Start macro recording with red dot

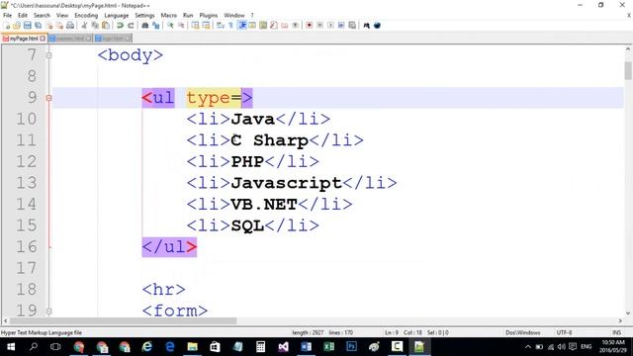tap(310, 26)
